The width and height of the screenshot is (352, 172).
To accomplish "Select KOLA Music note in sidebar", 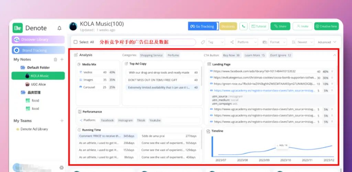I will pyautogui.click(x=38, y=76).
